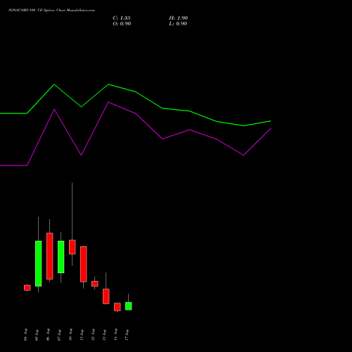Click the low value 'L: 0.90'
Image resolution: width=352 pixels, height=352 pixels.
pyautogui.click(x=178, y=24)
